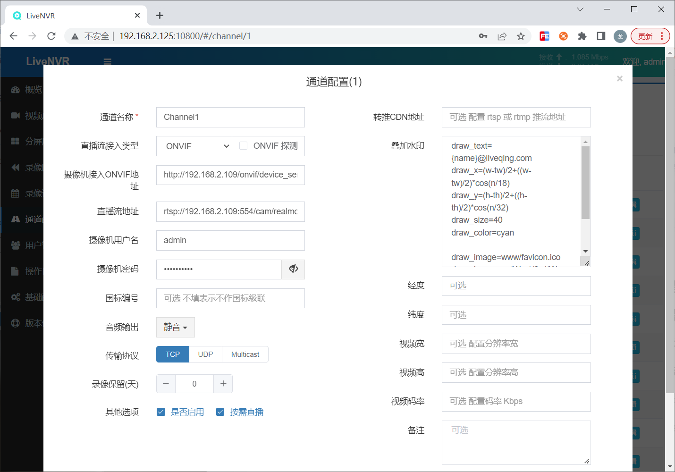Click the browser back arrow
This screenshot has height=472, width=675.
pos(13,36)
